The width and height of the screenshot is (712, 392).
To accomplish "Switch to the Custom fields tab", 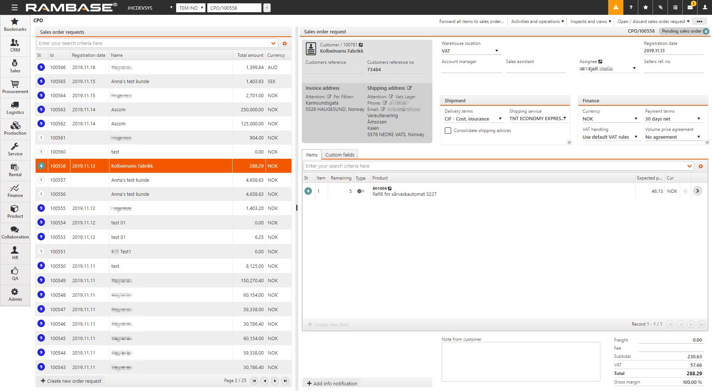I will pyautogui.click(x=339, y=155).
